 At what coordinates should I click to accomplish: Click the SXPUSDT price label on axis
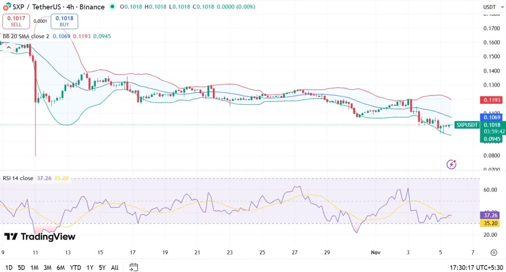pyautogui.click(x=466, y=125)
